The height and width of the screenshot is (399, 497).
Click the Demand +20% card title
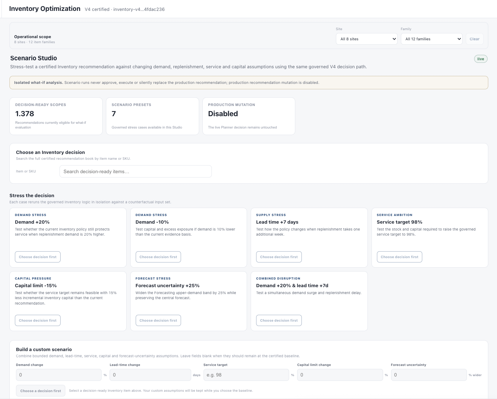(32, 222)
